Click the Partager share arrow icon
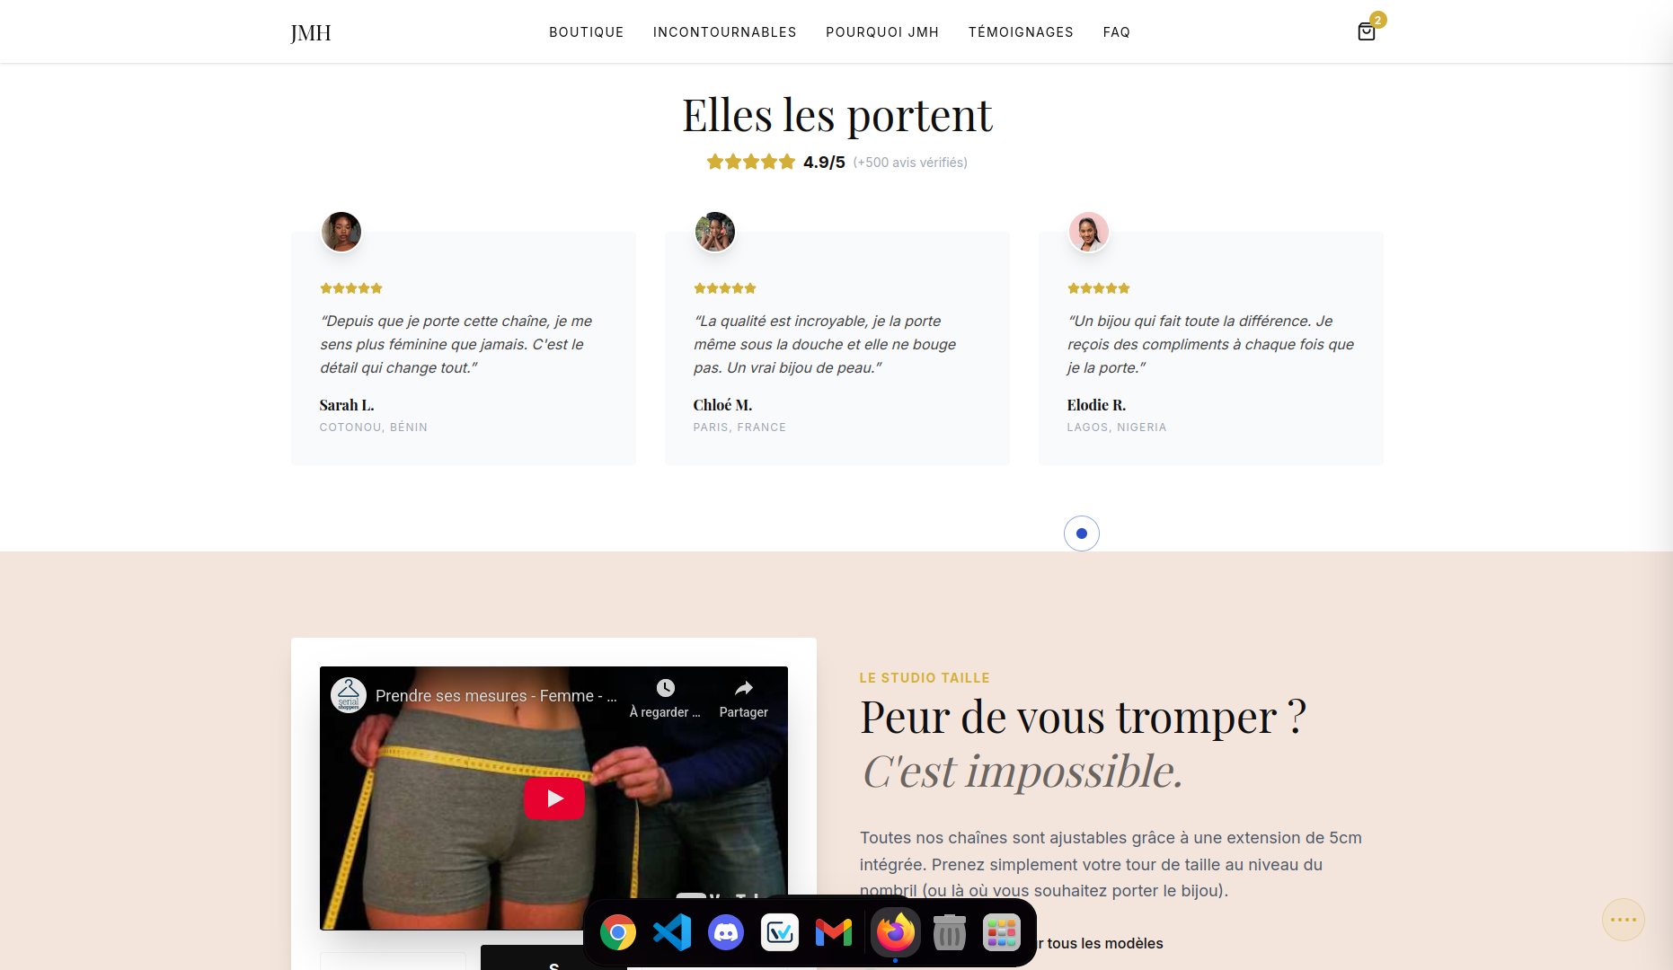The width and height of the screenshot is (1673, 970). 744,688
